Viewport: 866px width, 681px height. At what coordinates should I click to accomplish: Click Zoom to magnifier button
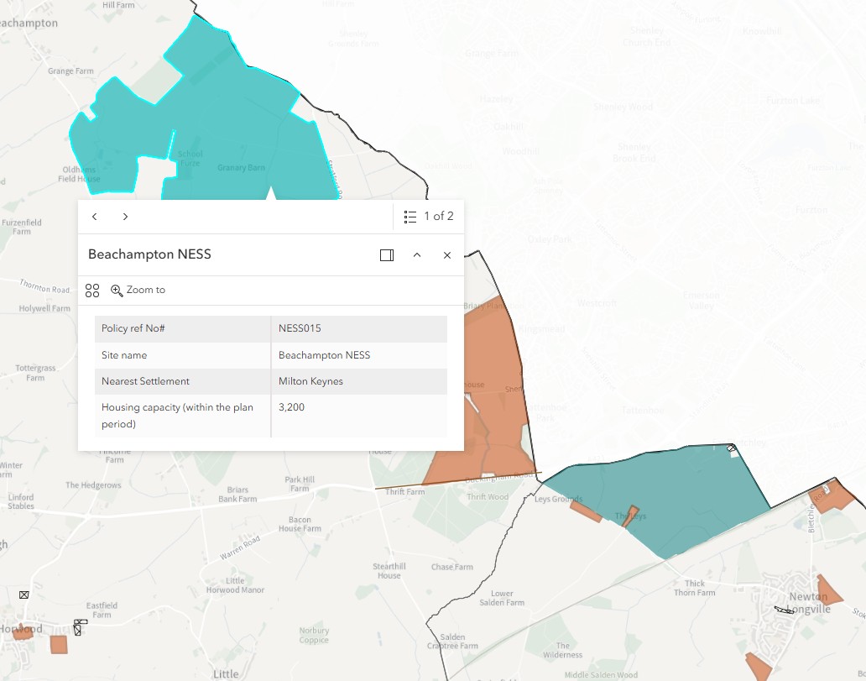click(x=138, y=291)
